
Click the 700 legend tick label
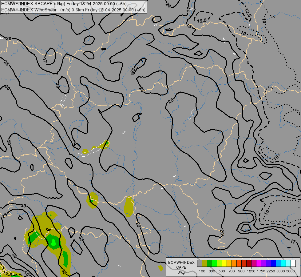pos(232,271)
